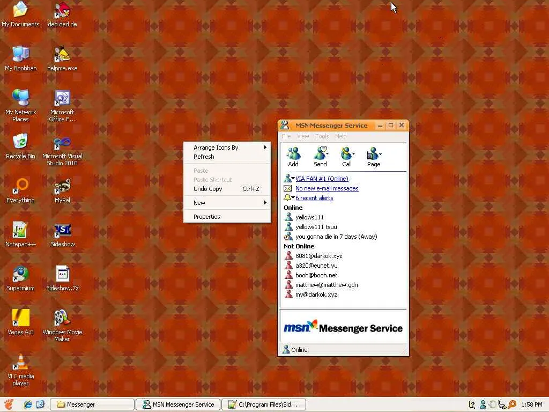
Task: Click the second quick launch icon beside Internet Explorer
Action: click(40, 404)
